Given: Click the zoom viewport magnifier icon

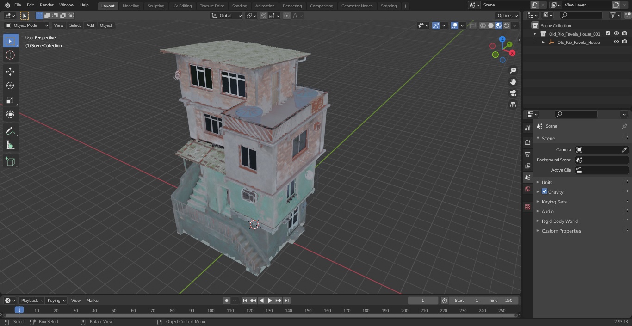Looking at the screenshot, I should (x=513, y=70).
